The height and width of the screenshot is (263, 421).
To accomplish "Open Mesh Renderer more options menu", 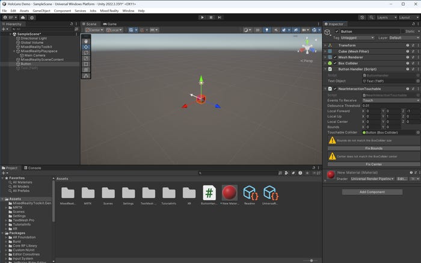I will click(418, 57).
